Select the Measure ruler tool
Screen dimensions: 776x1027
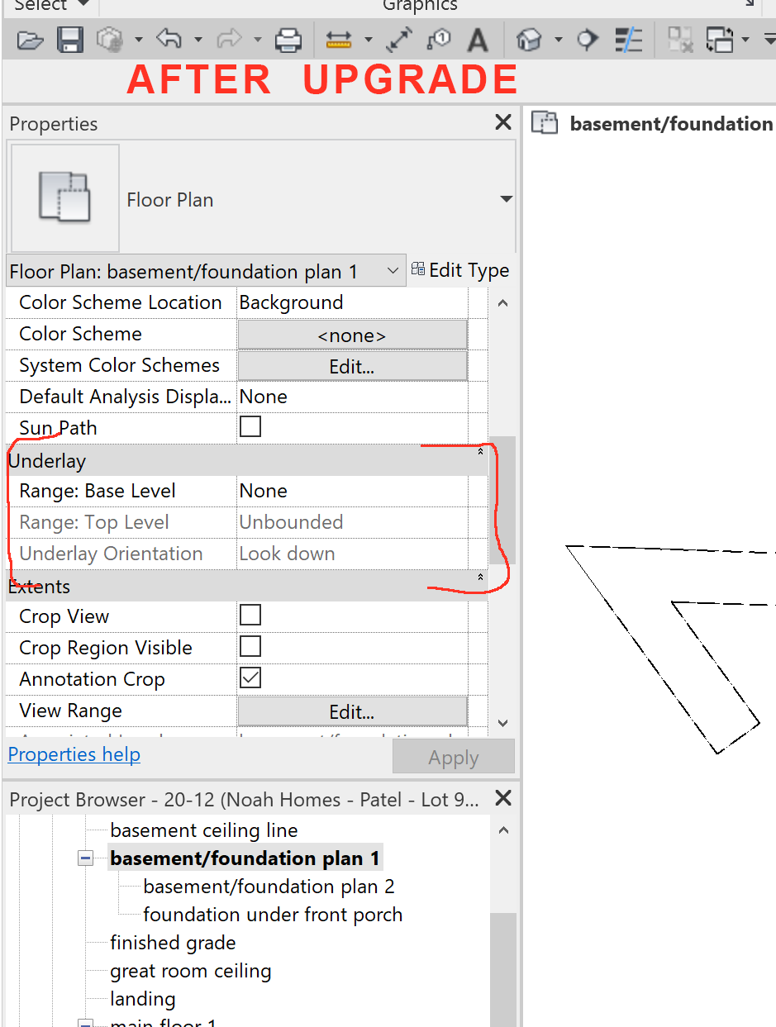pyautogui.click(x=339, y=39)
